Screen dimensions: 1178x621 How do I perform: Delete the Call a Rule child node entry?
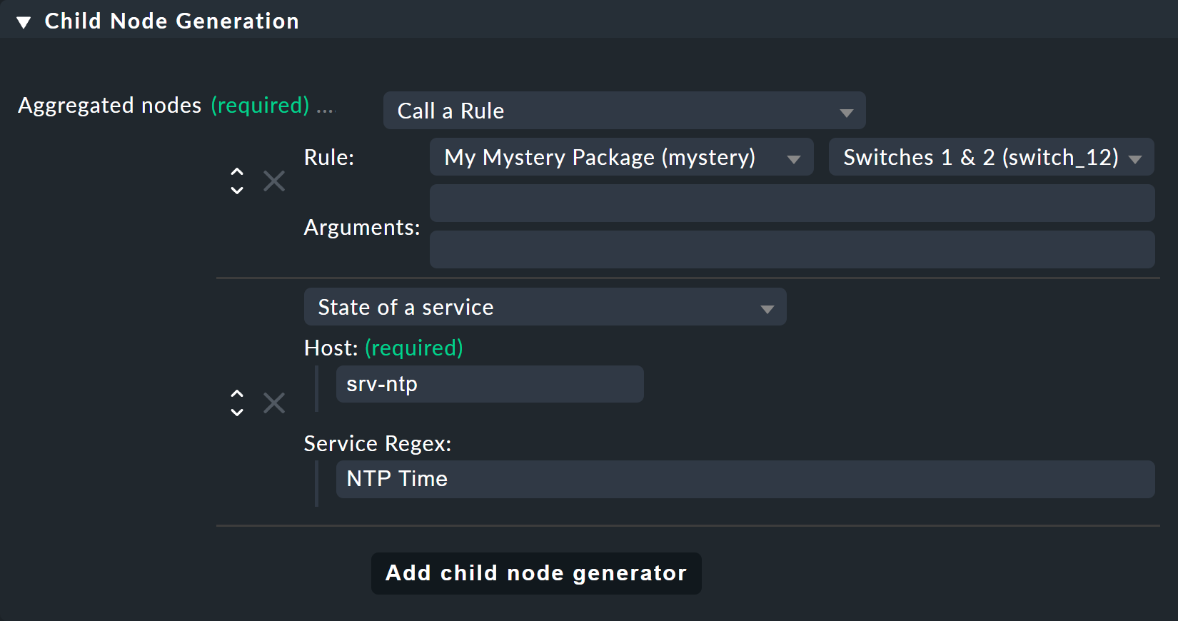(x=274, y=181)
